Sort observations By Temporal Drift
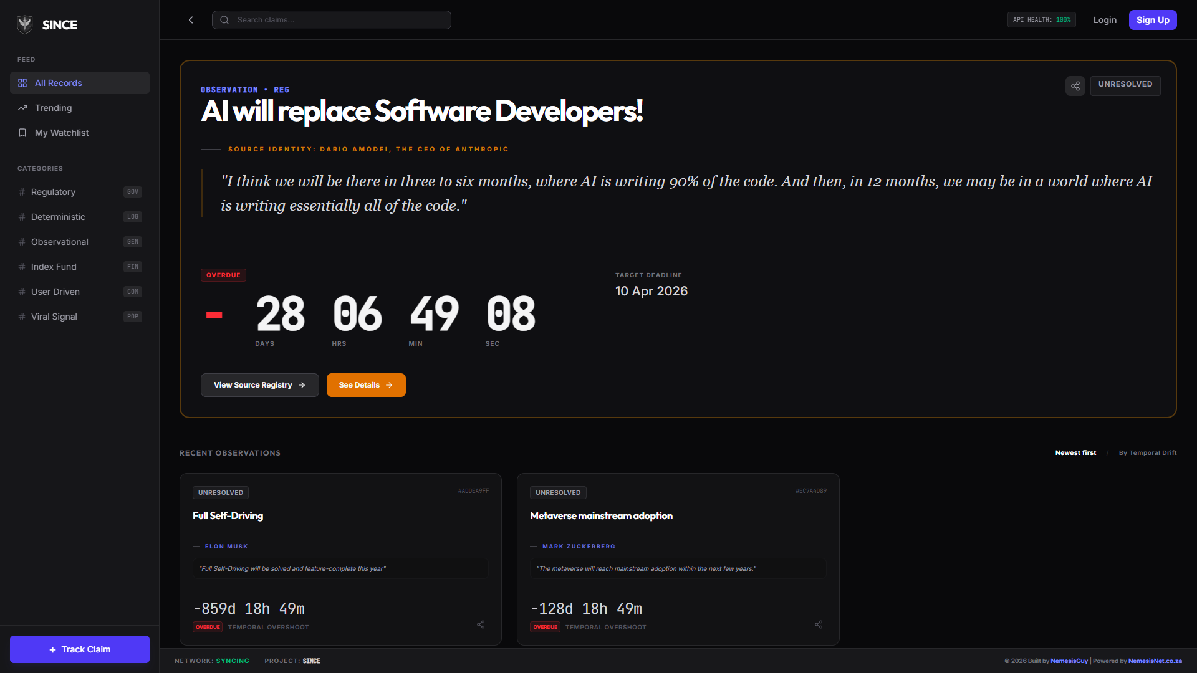 1148,453
